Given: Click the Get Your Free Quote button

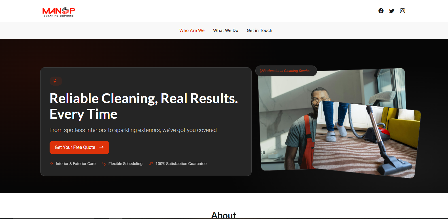Looking at the screenshot, I should point(79,148).
